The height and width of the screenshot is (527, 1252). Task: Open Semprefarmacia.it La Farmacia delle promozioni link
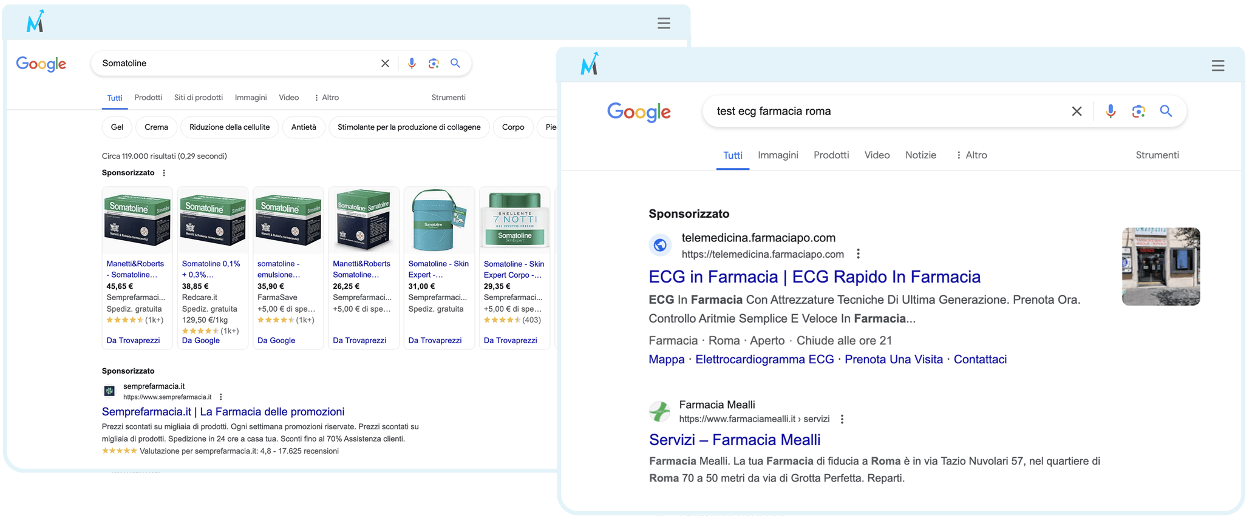pyautogui.click(x=223, y=412)
